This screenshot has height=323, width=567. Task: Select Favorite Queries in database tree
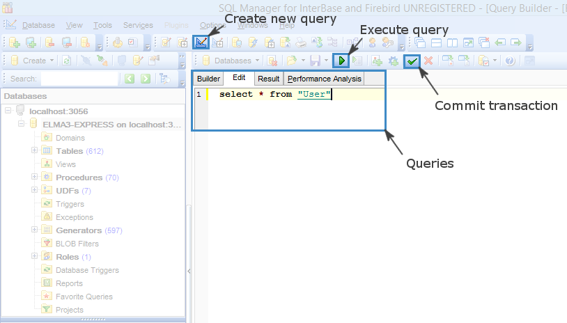tap(84, 297)
